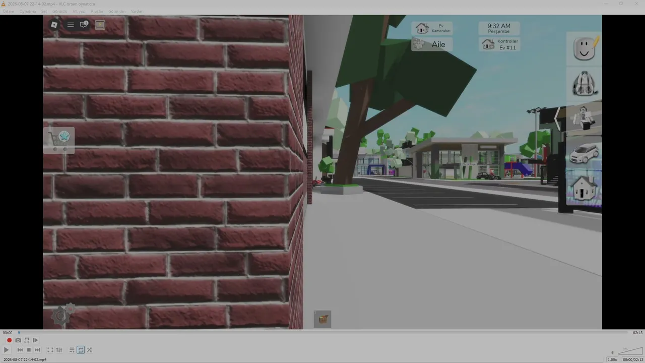Screen dimensions: 645x363
Task: Toggle random shuffle playback
Action: 89,350
